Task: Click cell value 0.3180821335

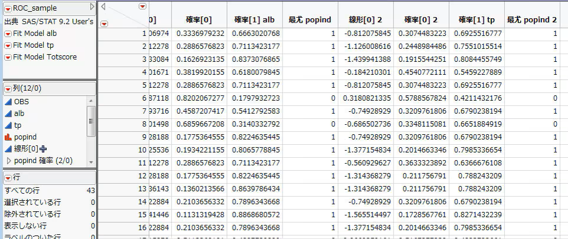Action: click(367, 98)
